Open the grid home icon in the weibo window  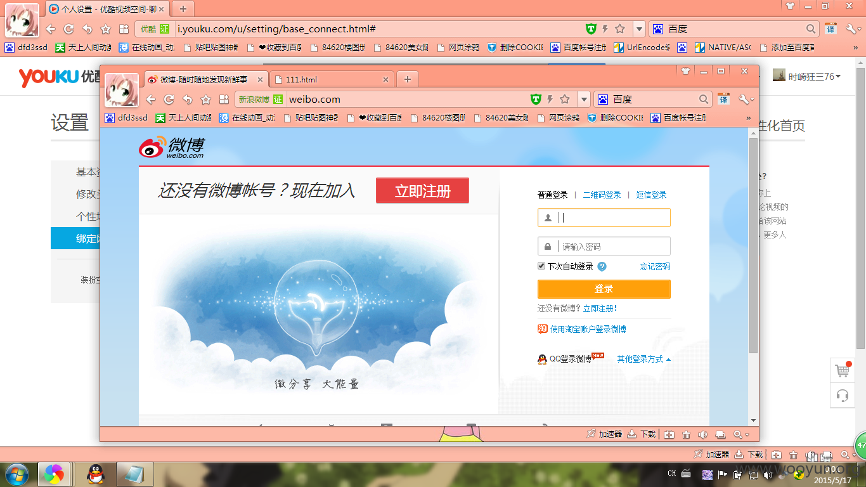(224, 100)
